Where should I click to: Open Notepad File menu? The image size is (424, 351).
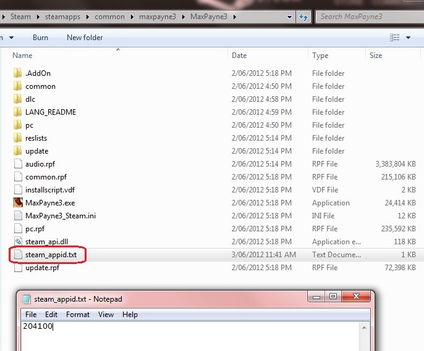pos(31,315)
